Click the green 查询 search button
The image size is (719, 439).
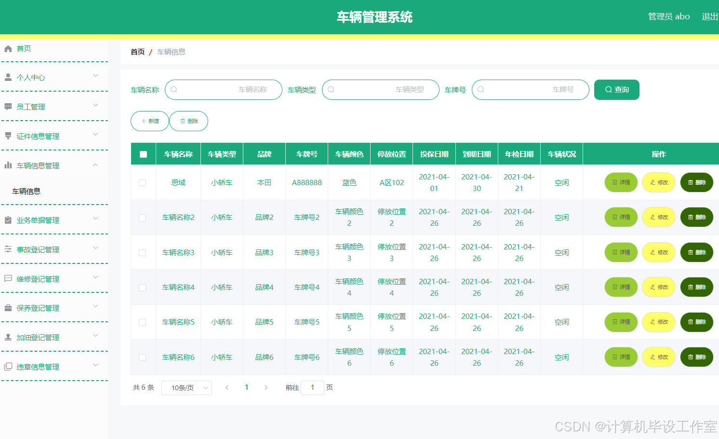click(617, 90)
